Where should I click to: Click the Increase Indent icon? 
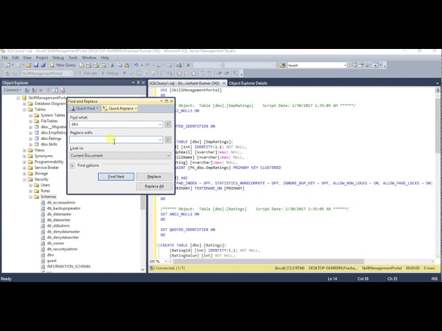coord(227,73)
